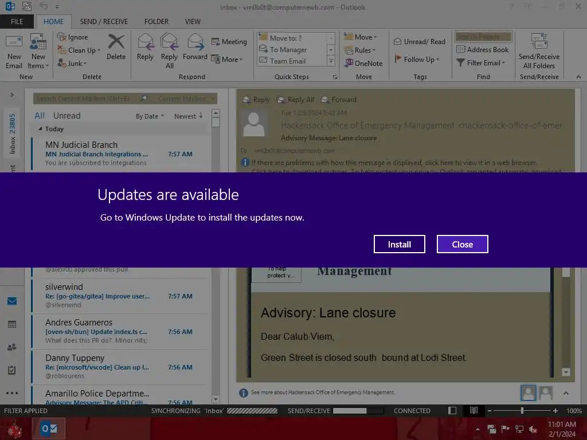Collapse the ribbon with the arrow
Viewport: 587px width, 440px height.
point(578,77)
